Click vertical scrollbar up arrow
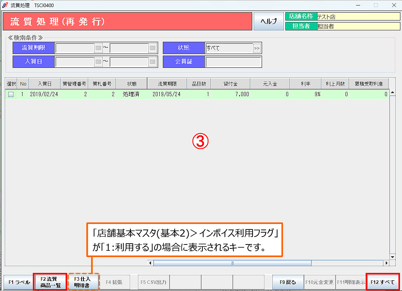Image resolution: width=402 pixels, height=291 pixels. coord(392,93)
